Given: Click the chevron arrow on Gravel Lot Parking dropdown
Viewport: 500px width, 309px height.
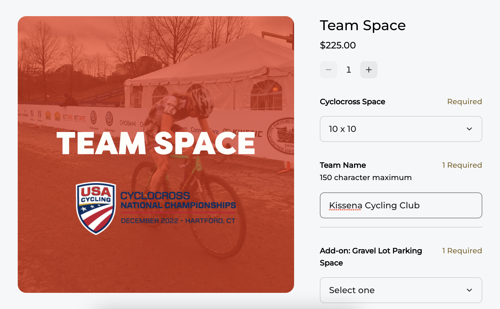Looking at the screenshot, I should pos(469,290).
